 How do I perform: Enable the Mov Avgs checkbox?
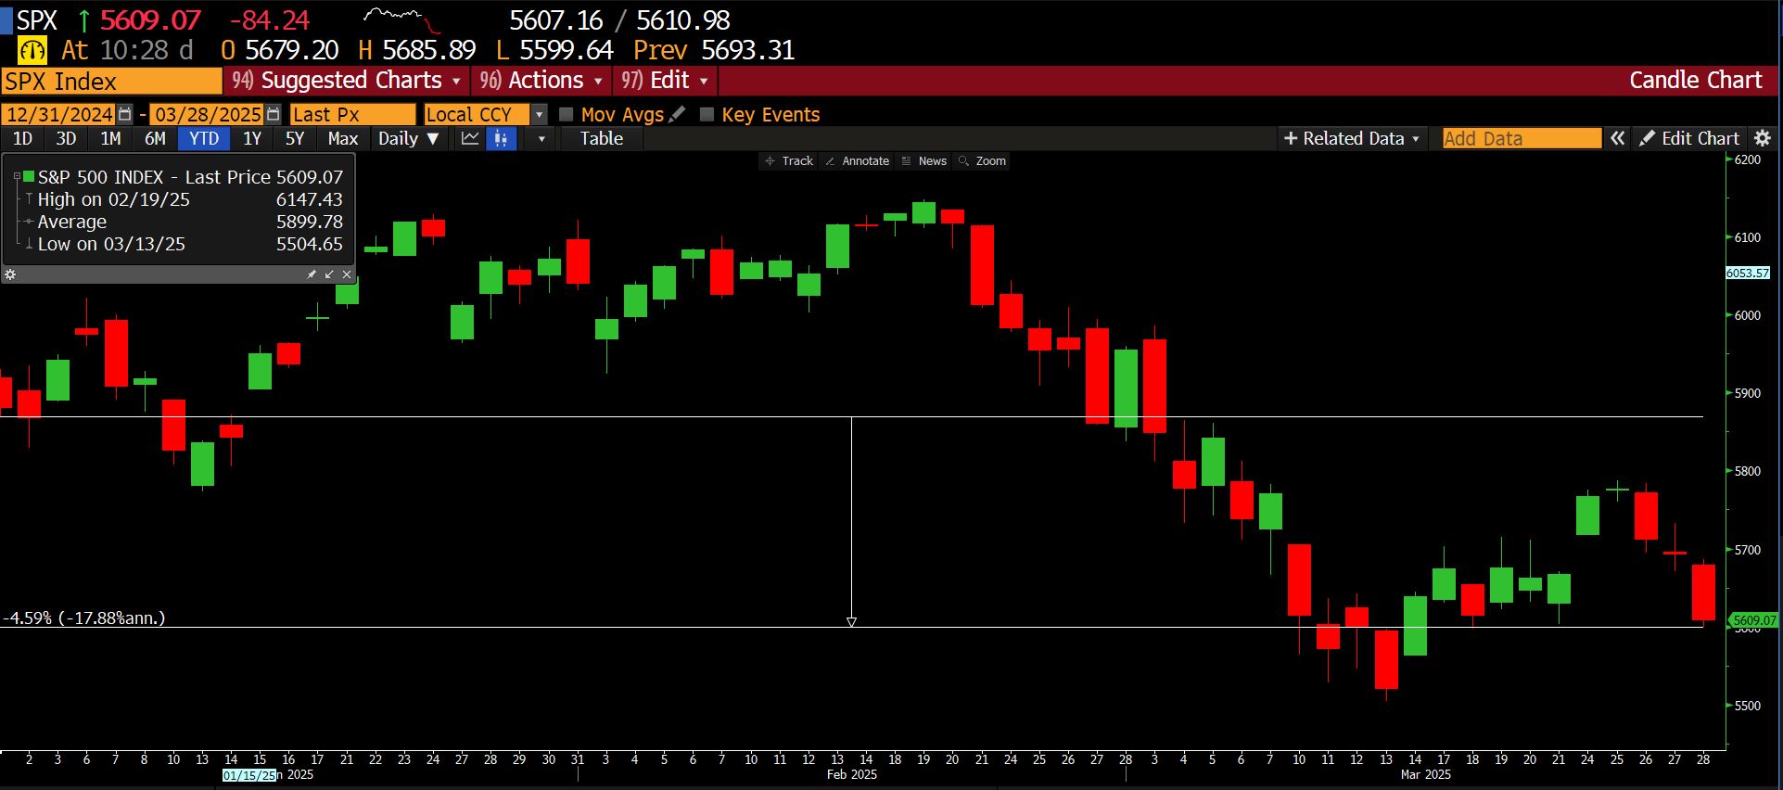click(567, 115)
